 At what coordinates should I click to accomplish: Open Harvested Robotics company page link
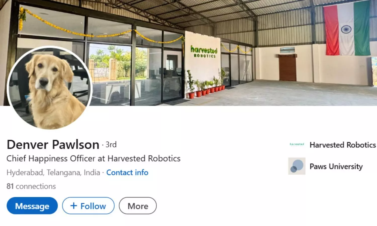(x=343, y=145)
